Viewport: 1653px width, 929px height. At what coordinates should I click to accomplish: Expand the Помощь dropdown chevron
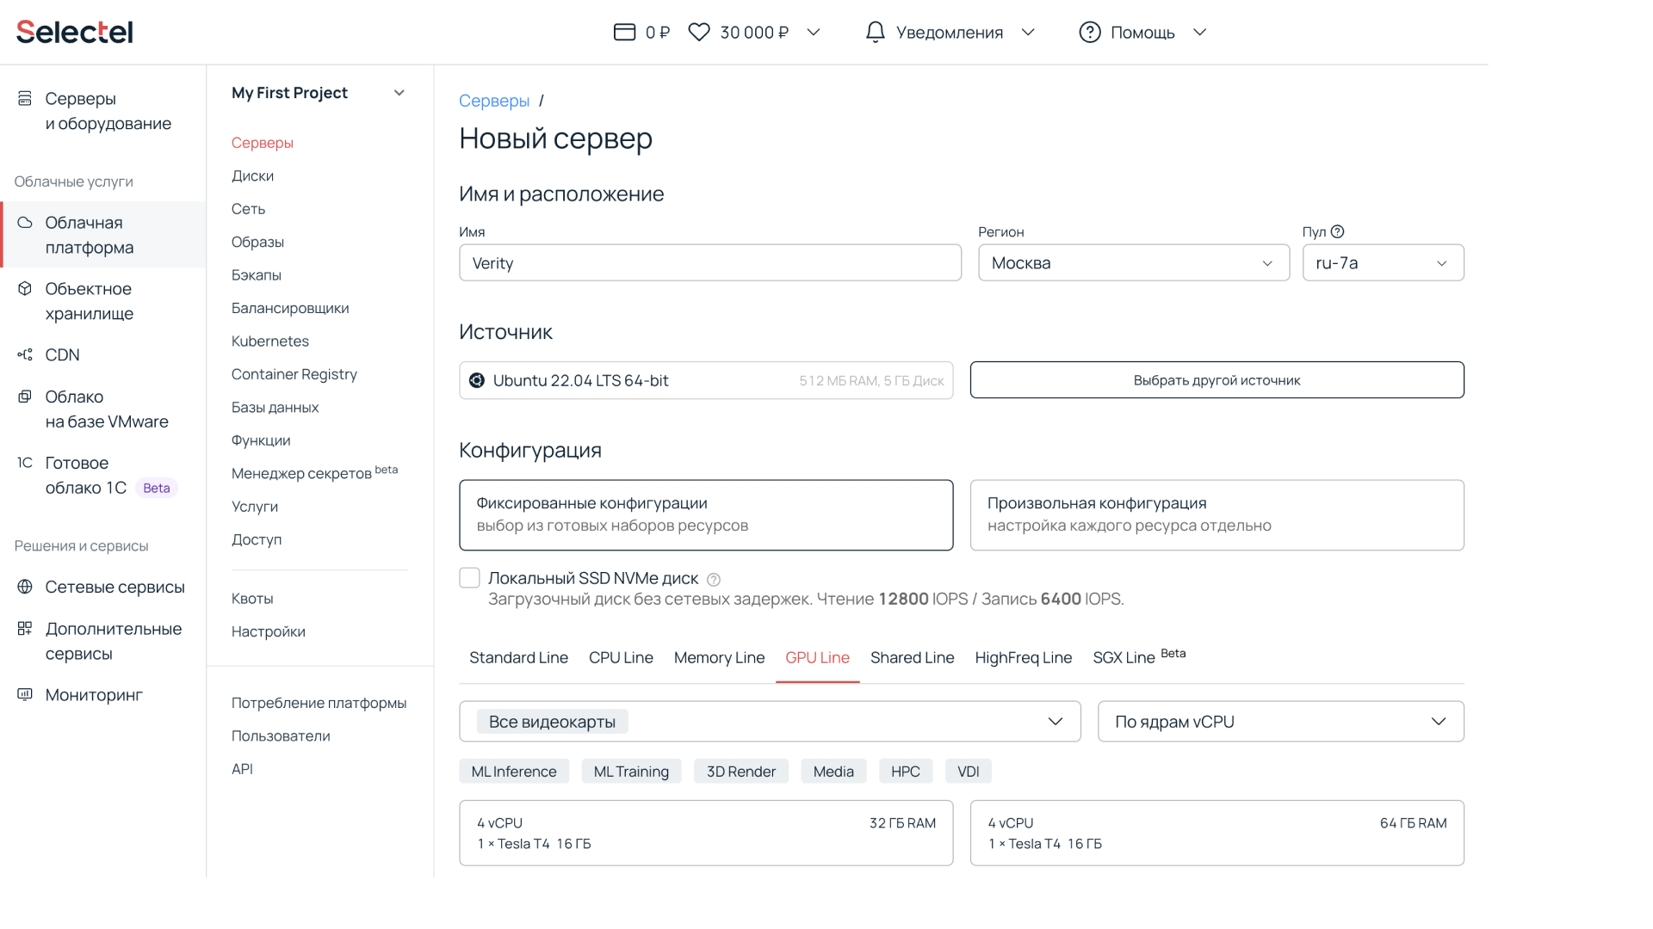pyautogui.click(x=1199, y=32)
